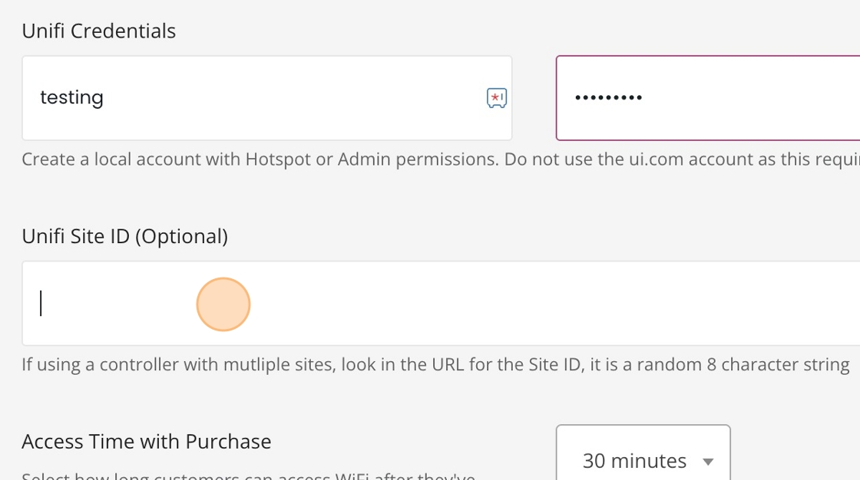Click the word testing in username box
Screen dimensions: 860x480
coord(71,97)
